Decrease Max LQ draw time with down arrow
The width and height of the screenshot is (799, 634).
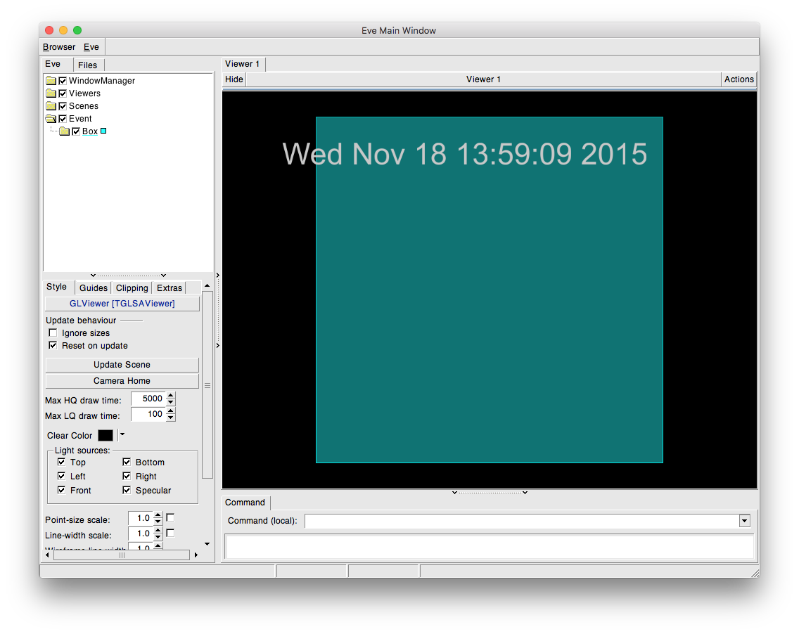171,418
